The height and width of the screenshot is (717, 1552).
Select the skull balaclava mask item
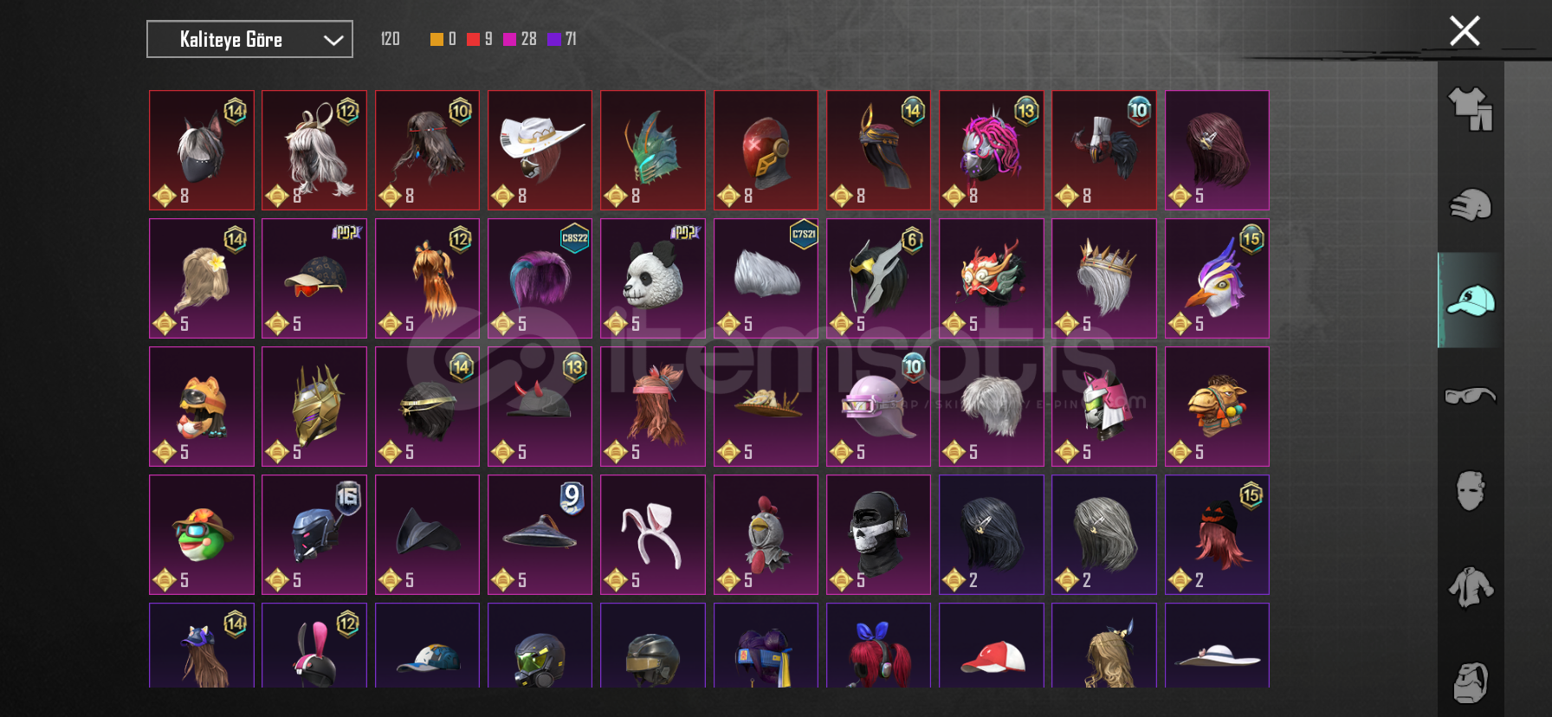pos(878,534)
